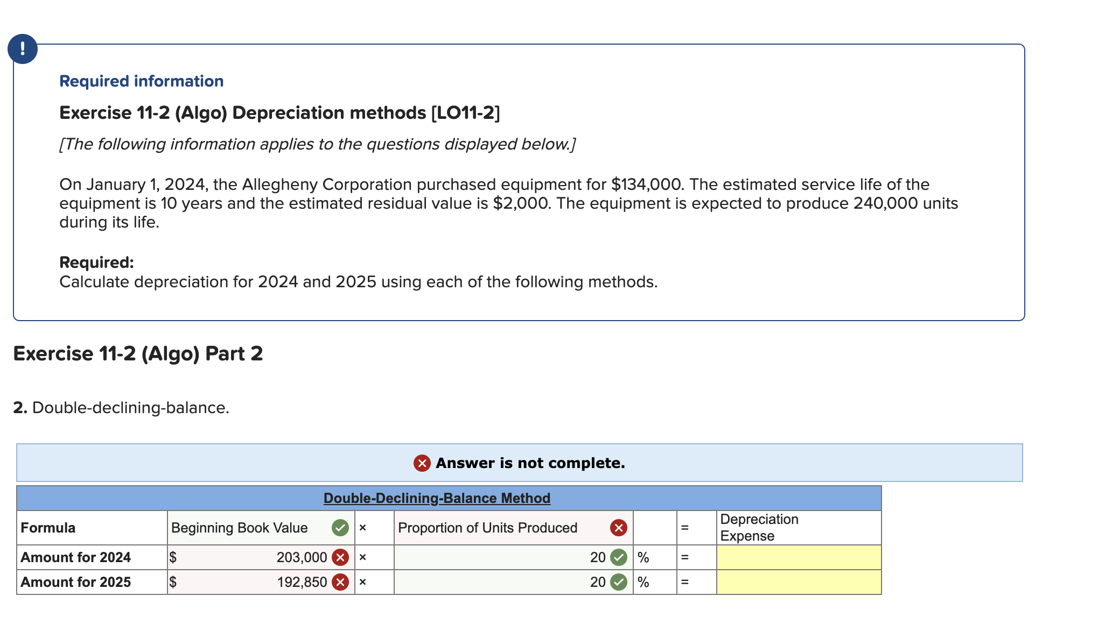Click the green checkmark beside Beginning Book Value
Viewport: 1119px width, 624px height.
tap(339, 528)
